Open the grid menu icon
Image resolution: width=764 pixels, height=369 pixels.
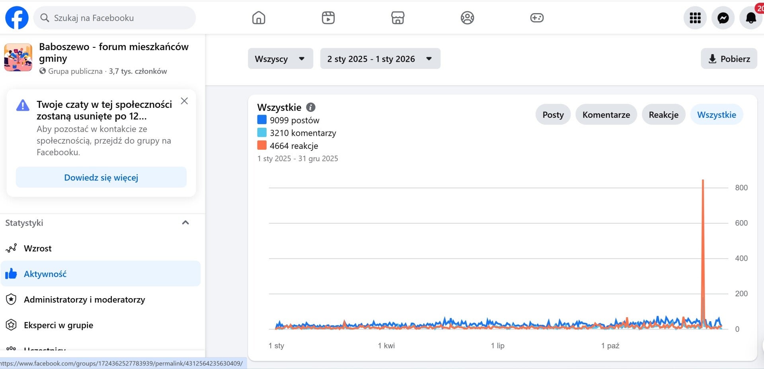(x=695, y=18)
